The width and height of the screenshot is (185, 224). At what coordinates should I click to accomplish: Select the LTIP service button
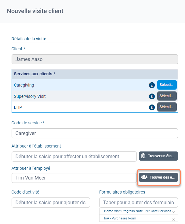(x=167, y=107)
